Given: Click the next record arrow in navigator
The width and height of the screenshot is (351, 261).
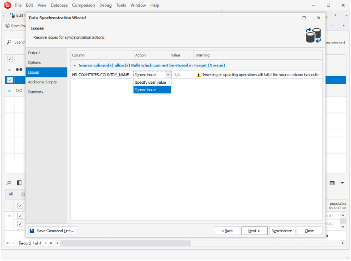Looking at the screenshot, I should click(46, 243).
